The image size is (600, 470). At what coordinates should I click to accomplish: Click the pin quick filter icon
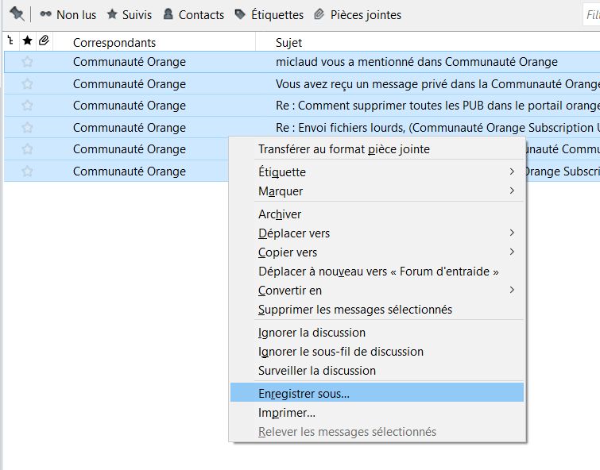[17, 14]
